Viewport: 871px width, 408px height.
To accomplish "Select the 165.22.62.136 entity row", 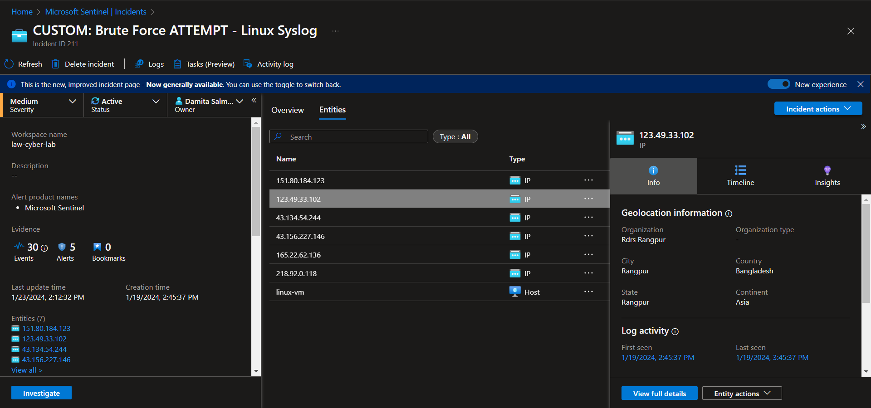I will tap(439, 254).
